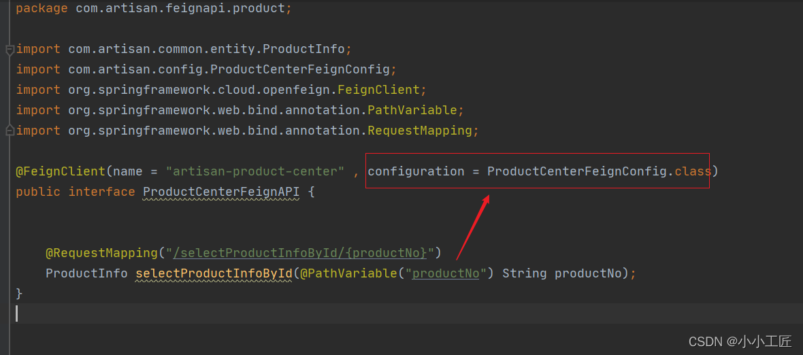Screen dimensions: 803x355
Task: Click ProductInfo in the import statement
Action: click(x=304, y=49)
